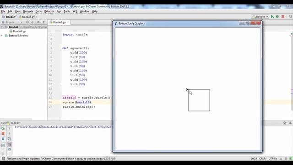The height and width of the screenshot is (165, 293).
Task: Click the 'square(boodolf)' line
Action: (x=77, y=102)
